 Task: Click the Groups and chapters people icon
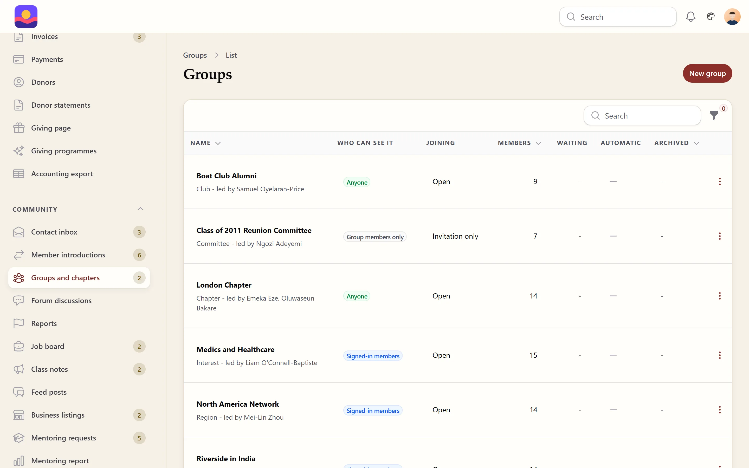pos(18,278)
